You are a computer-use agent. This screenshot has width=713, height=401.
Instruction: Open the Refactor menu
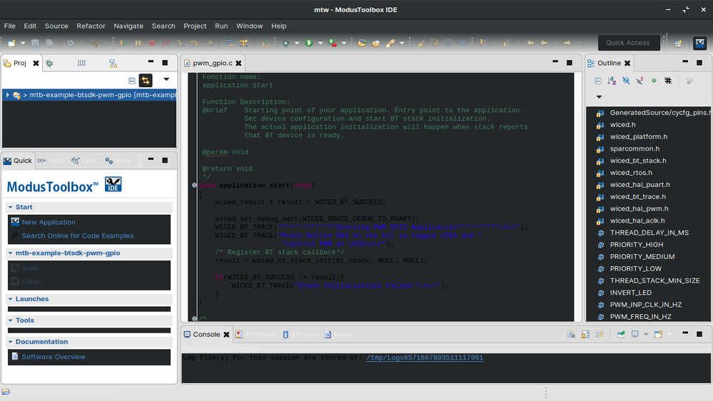[91, 26]
